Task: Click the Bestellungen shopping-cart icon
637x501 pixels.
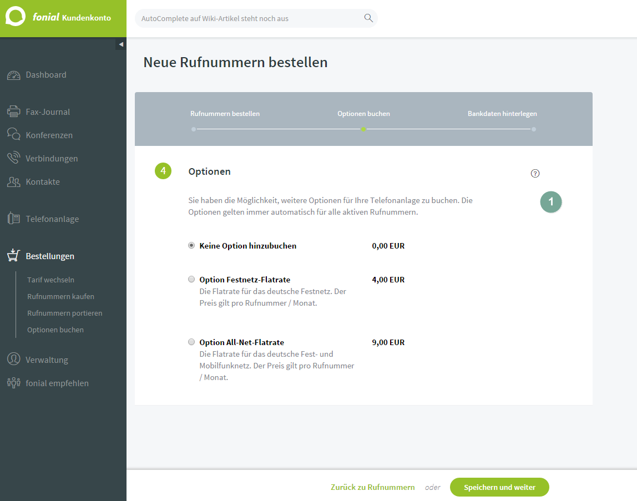Action: [13, 255]
